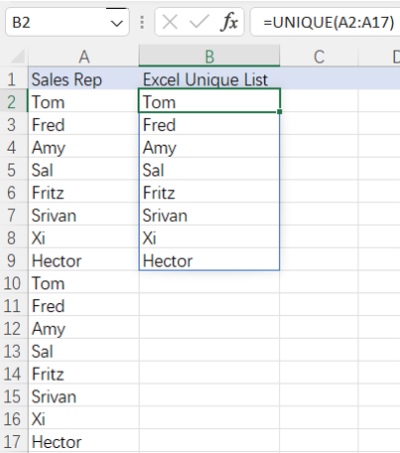Select row 17 header
400x453 pixels.
[x=13, y=442]
